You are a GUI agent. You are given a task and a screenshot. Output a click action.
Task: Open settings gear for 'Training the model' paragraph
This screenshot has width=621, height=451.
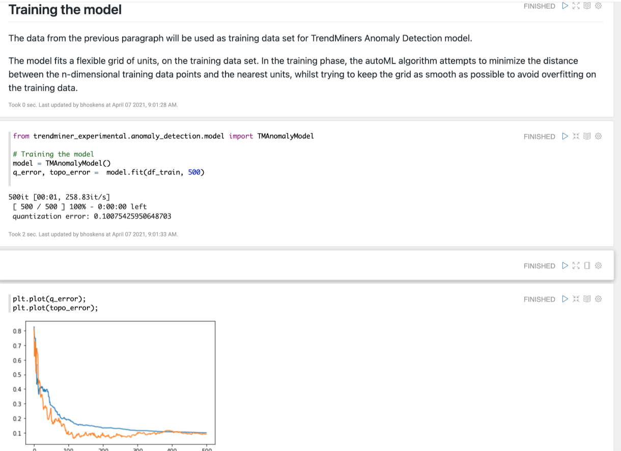point(599,6)
